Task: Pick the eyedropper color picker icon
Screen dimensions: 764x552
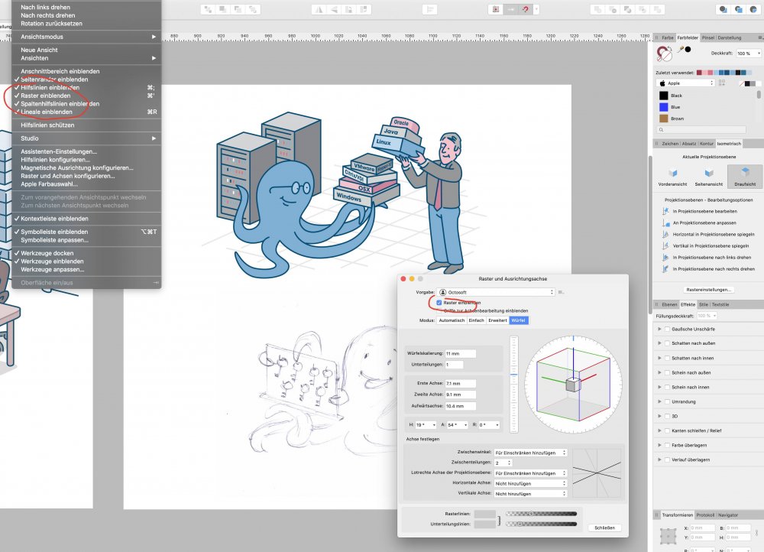Action: tap(679, 50)
